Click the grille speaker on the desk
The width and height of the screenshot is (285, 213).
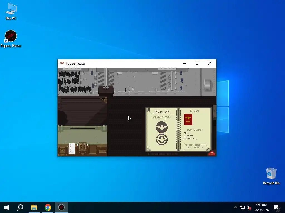click(x=82, y=146)
